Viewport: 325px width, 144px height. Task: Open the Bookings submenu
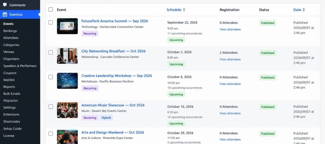[x=10, y=31]
